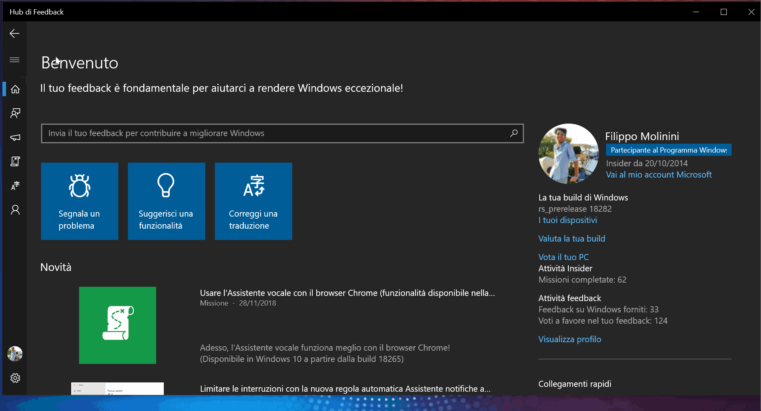Click Feedback su Windows forniti: 33
Screen dimensions: 761x411
(x=598, y=310)
